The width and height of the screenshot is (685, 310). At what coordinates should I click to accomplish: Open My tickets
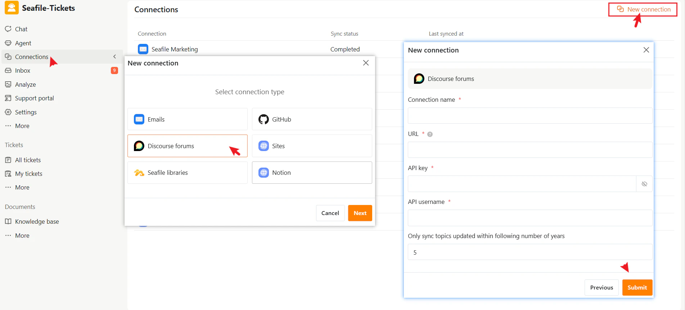(28, 174)
